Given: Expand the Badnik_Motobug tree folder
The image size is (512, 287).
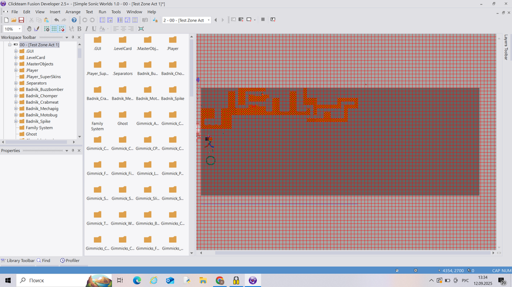Looking at the screenshot, I should [16, 115].
